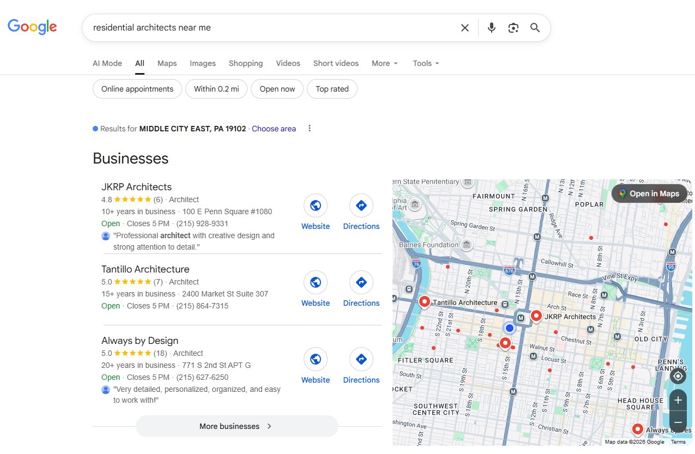Screen dimensions: 695x454
Task: Enable the Top rated filter chip
Action: [332, 89]
